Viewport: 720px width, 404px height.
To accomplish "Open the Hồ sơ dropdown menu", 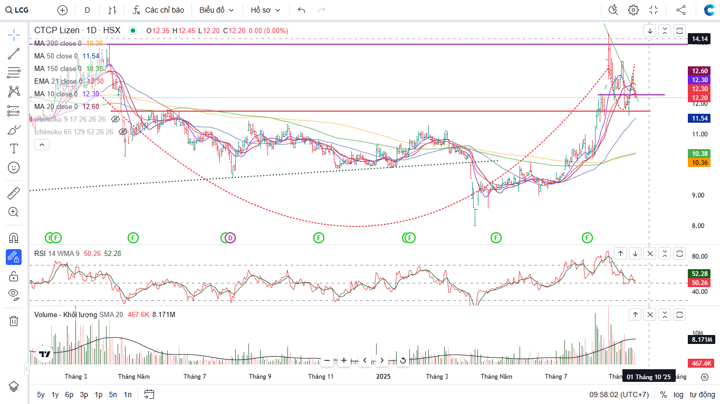I will (265, 10).
